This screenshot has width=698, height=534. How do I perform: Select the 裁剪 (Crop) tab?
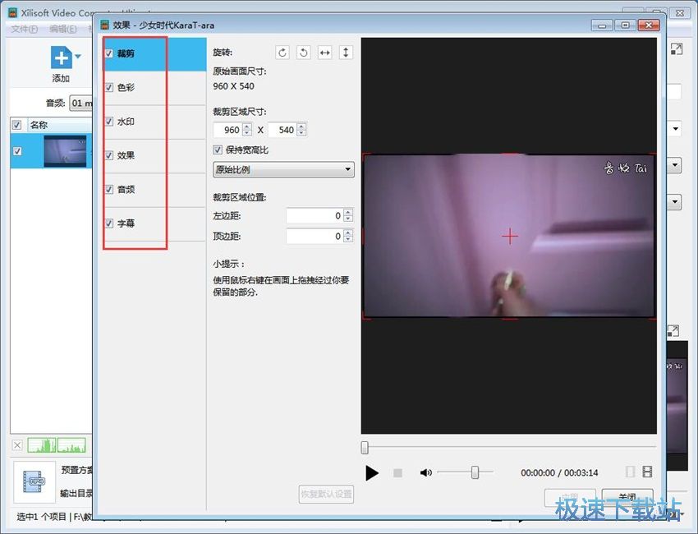pos(154,54)
